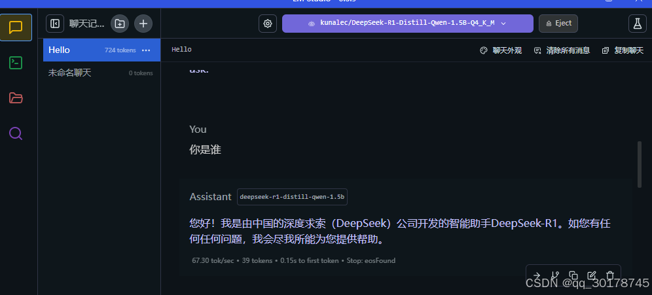This screenshot has width=652, height=295.
Task: Select the Hello chat in the list
Action: (x=102, y=50)
